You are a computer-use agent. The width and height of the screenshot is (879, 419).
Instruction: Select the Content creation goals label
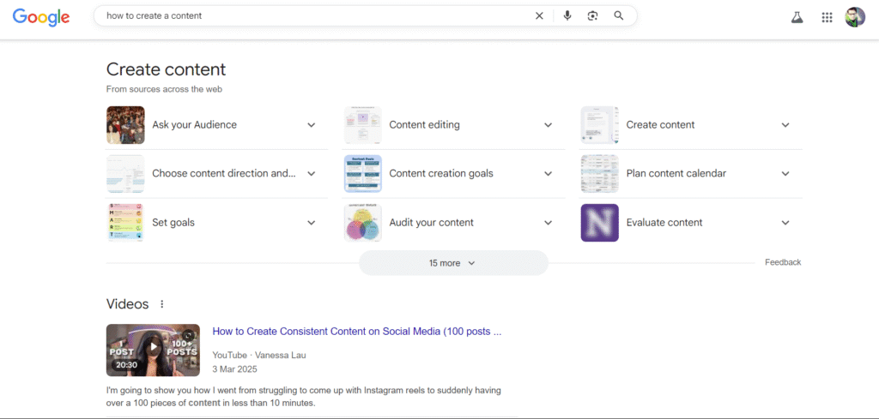coord(441,173)
